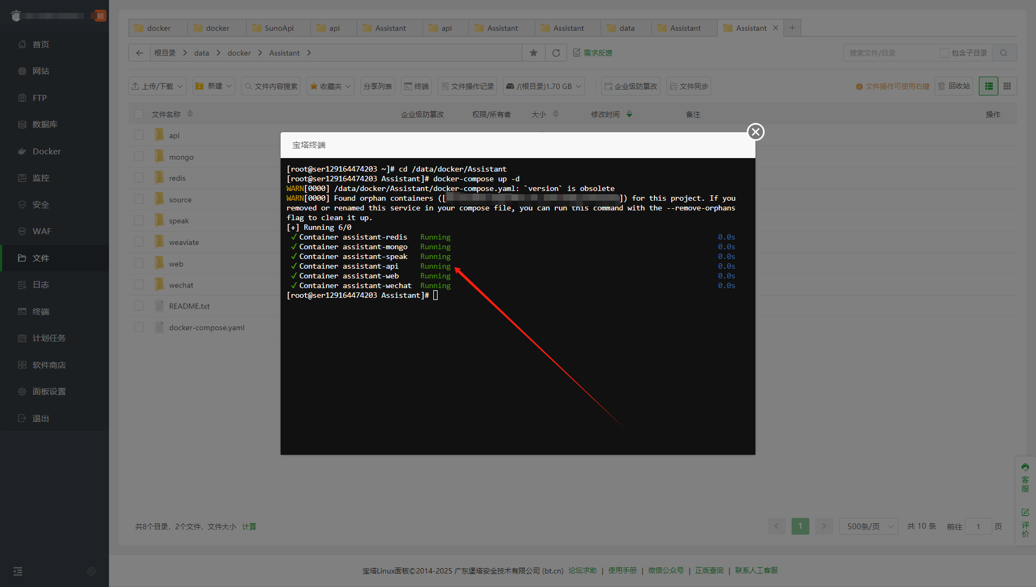Switch to the data tab
Viewport: 1036px width, 587px height.
[x=626, y=28]
